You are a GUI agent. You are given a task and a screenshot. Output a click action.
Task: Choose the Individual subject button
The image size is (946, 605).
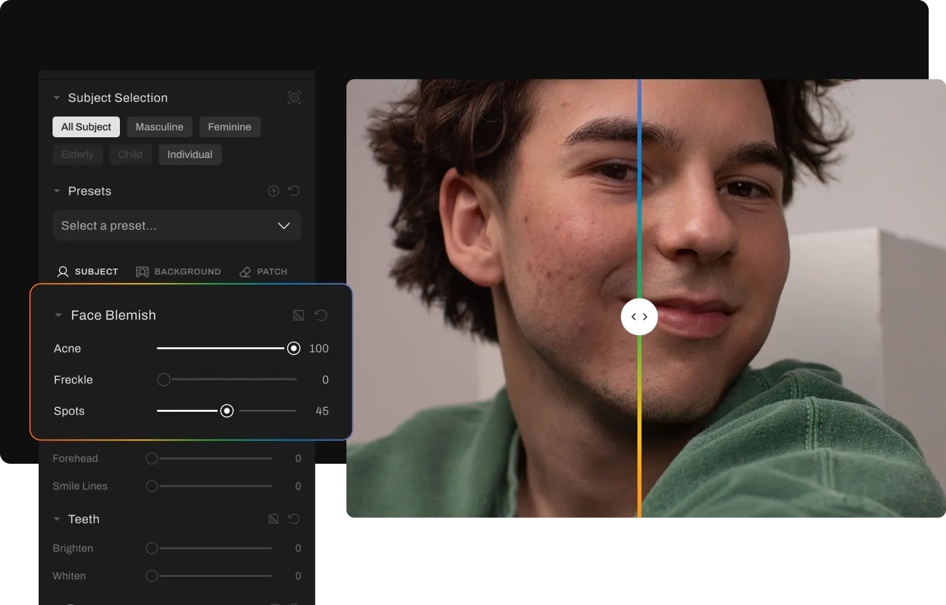(190, 155)
